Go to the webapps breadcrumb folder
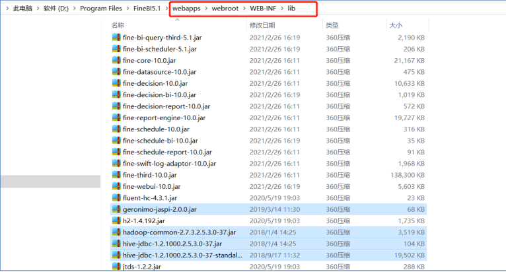 tap(186, 9)
